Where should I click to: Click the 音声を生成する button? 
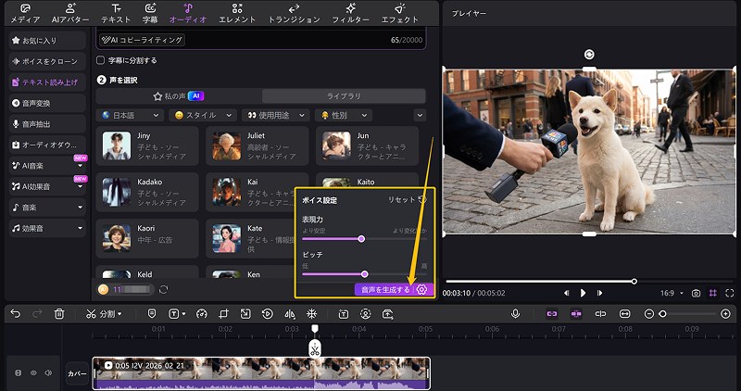tap(384, 289)
